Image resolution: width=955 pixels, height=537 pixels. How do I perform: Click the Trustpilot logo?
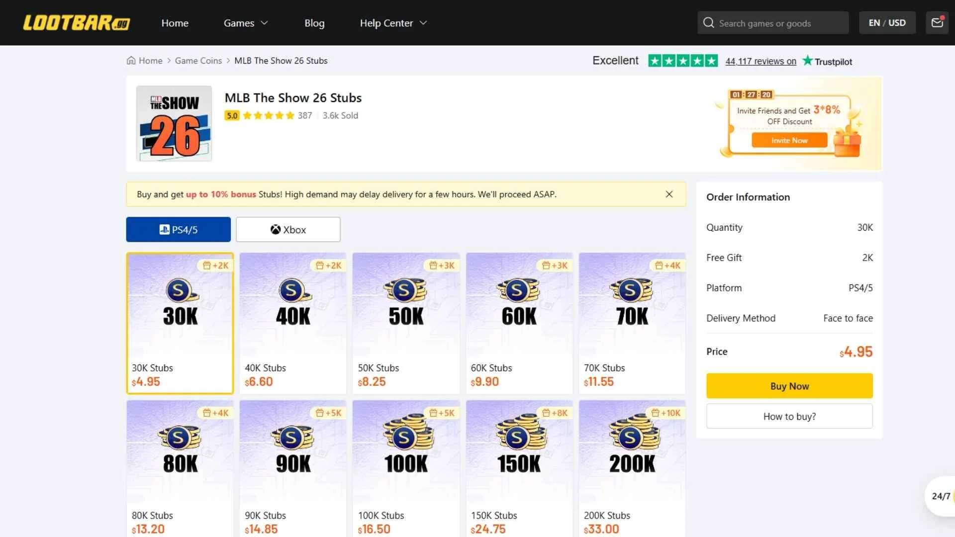point(827,61)
